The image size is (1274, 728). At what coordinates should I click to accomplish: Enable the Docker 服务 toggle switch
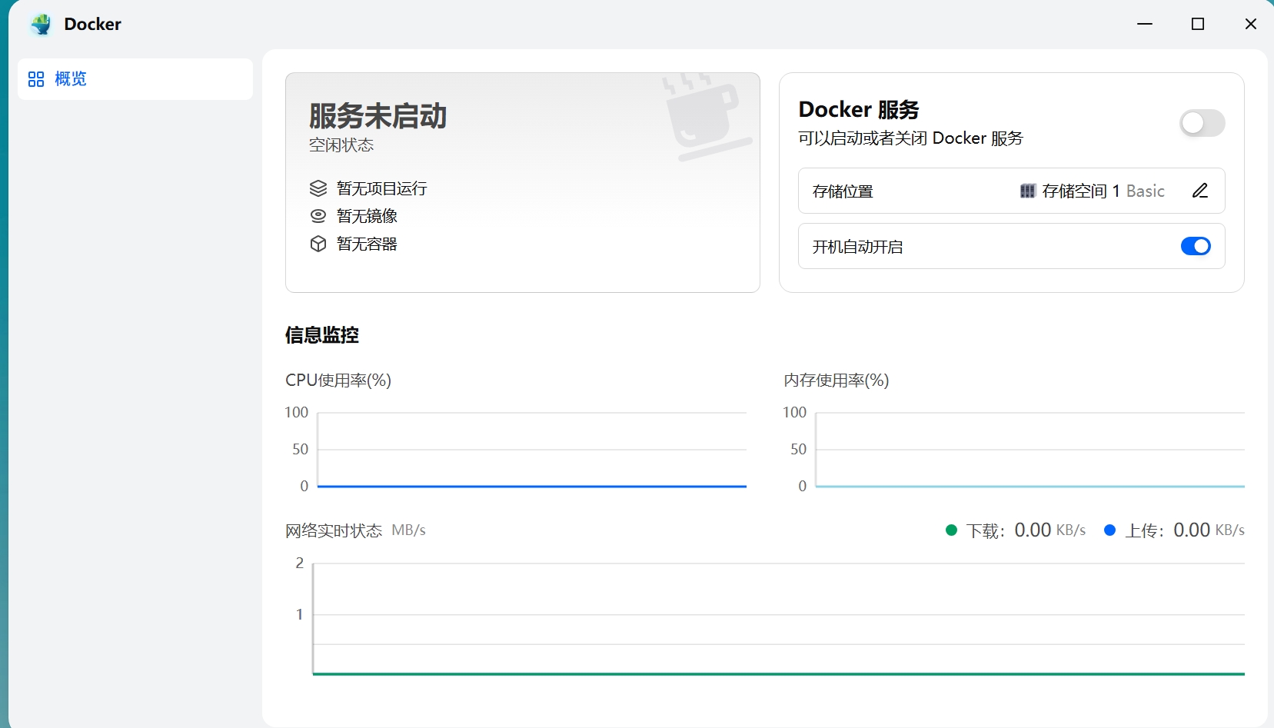pyautogui.click(x=1202, y=123)
